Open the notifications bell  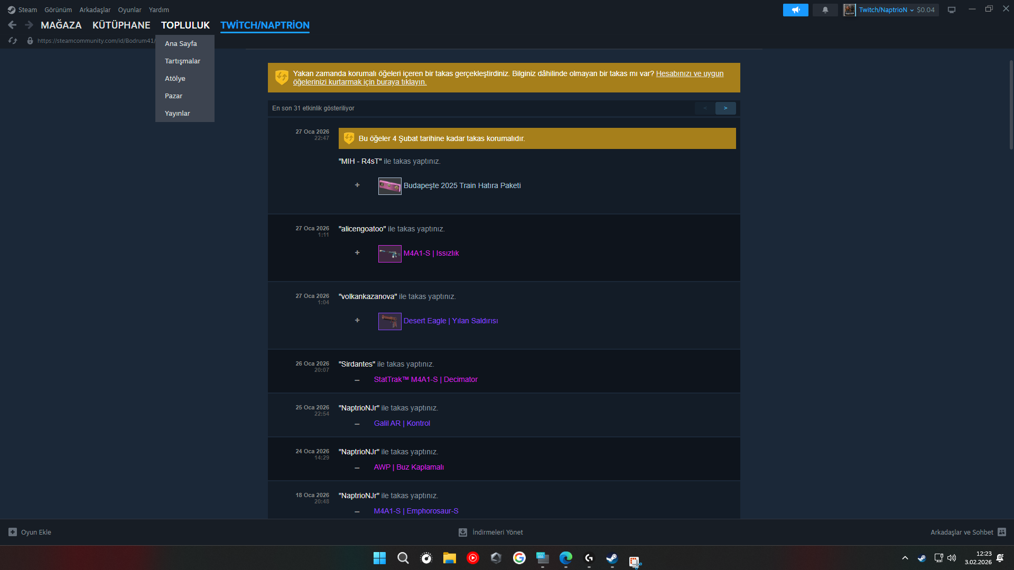click(x=825, y=10)
